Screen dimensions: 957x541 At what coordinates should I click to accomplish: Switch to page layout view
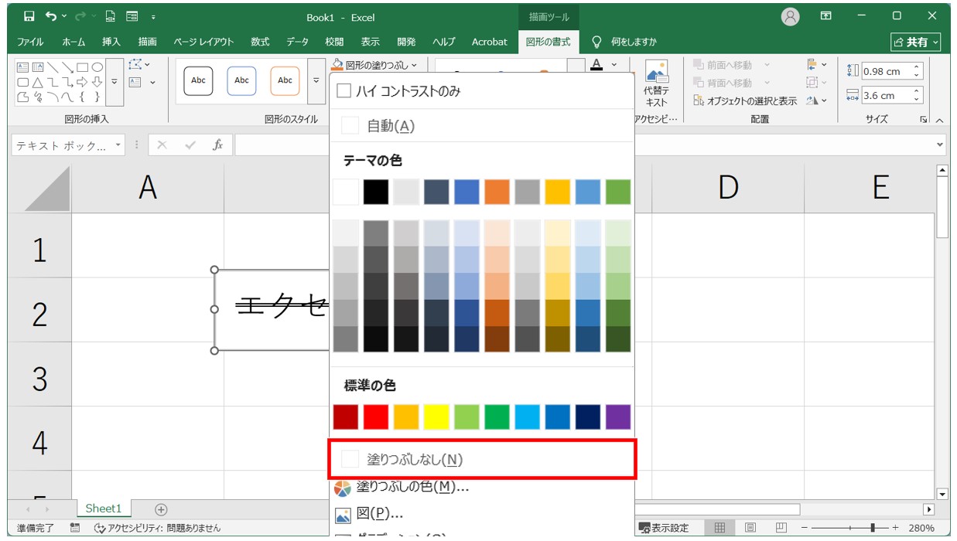coord(750,528)
